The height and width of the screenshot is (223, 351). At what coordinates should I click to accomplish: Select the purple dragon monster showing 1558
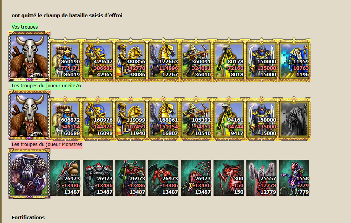294,178
